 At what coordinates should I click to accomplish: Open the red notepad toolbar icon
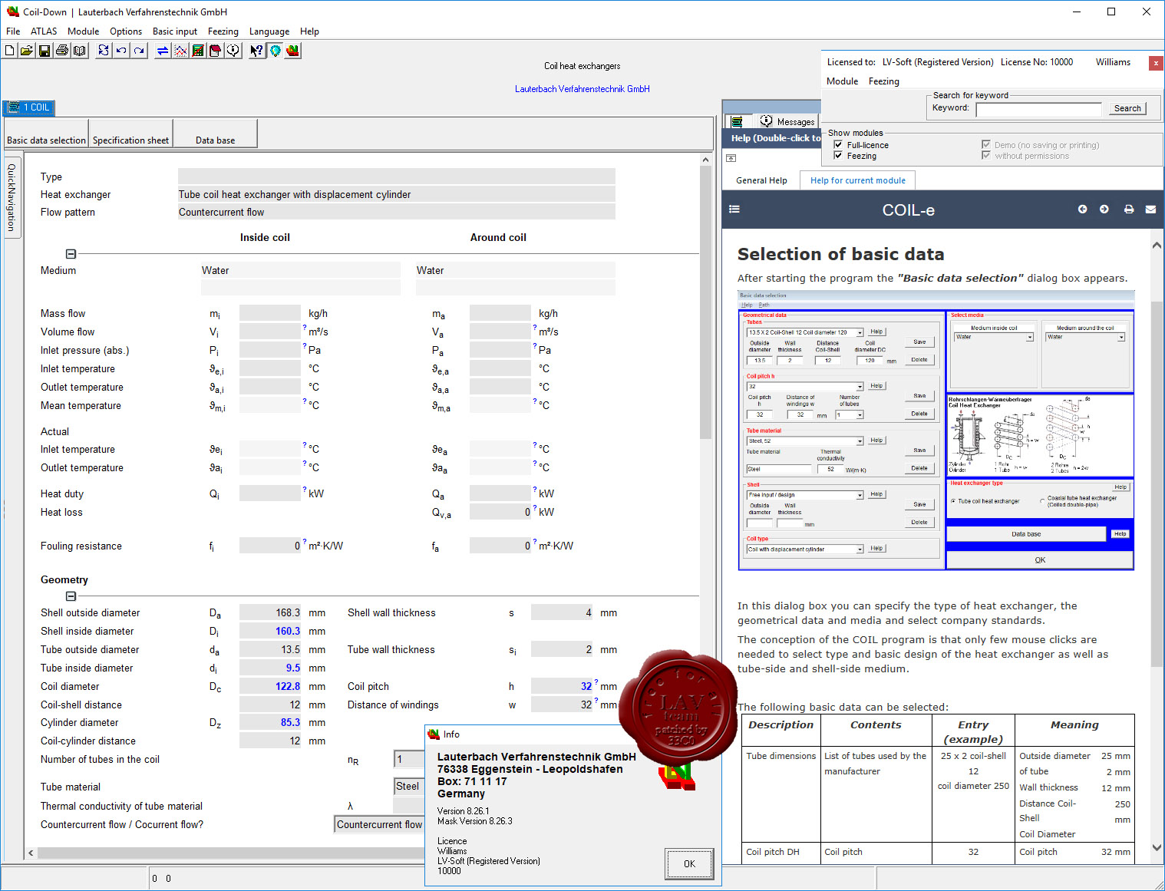(216, 51)
